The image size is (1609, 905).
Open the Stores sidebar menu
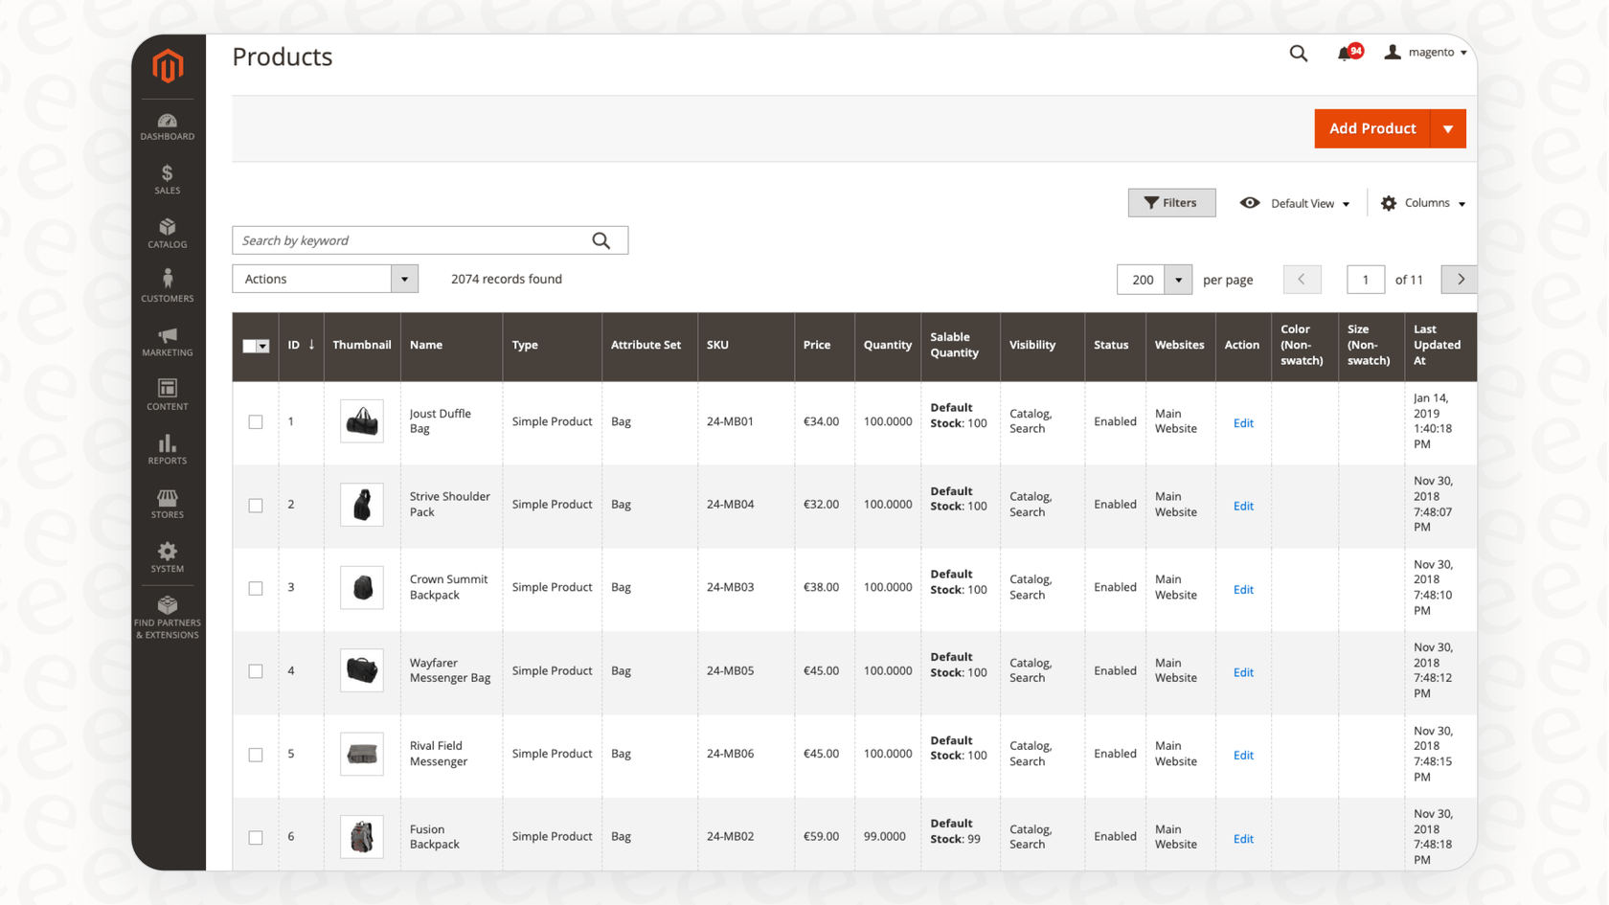168,504
